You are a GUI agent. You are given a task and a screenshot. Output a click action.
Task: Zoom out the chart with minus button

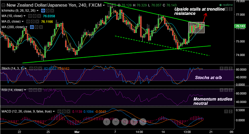pyautogui.click(x=116, y=122)
